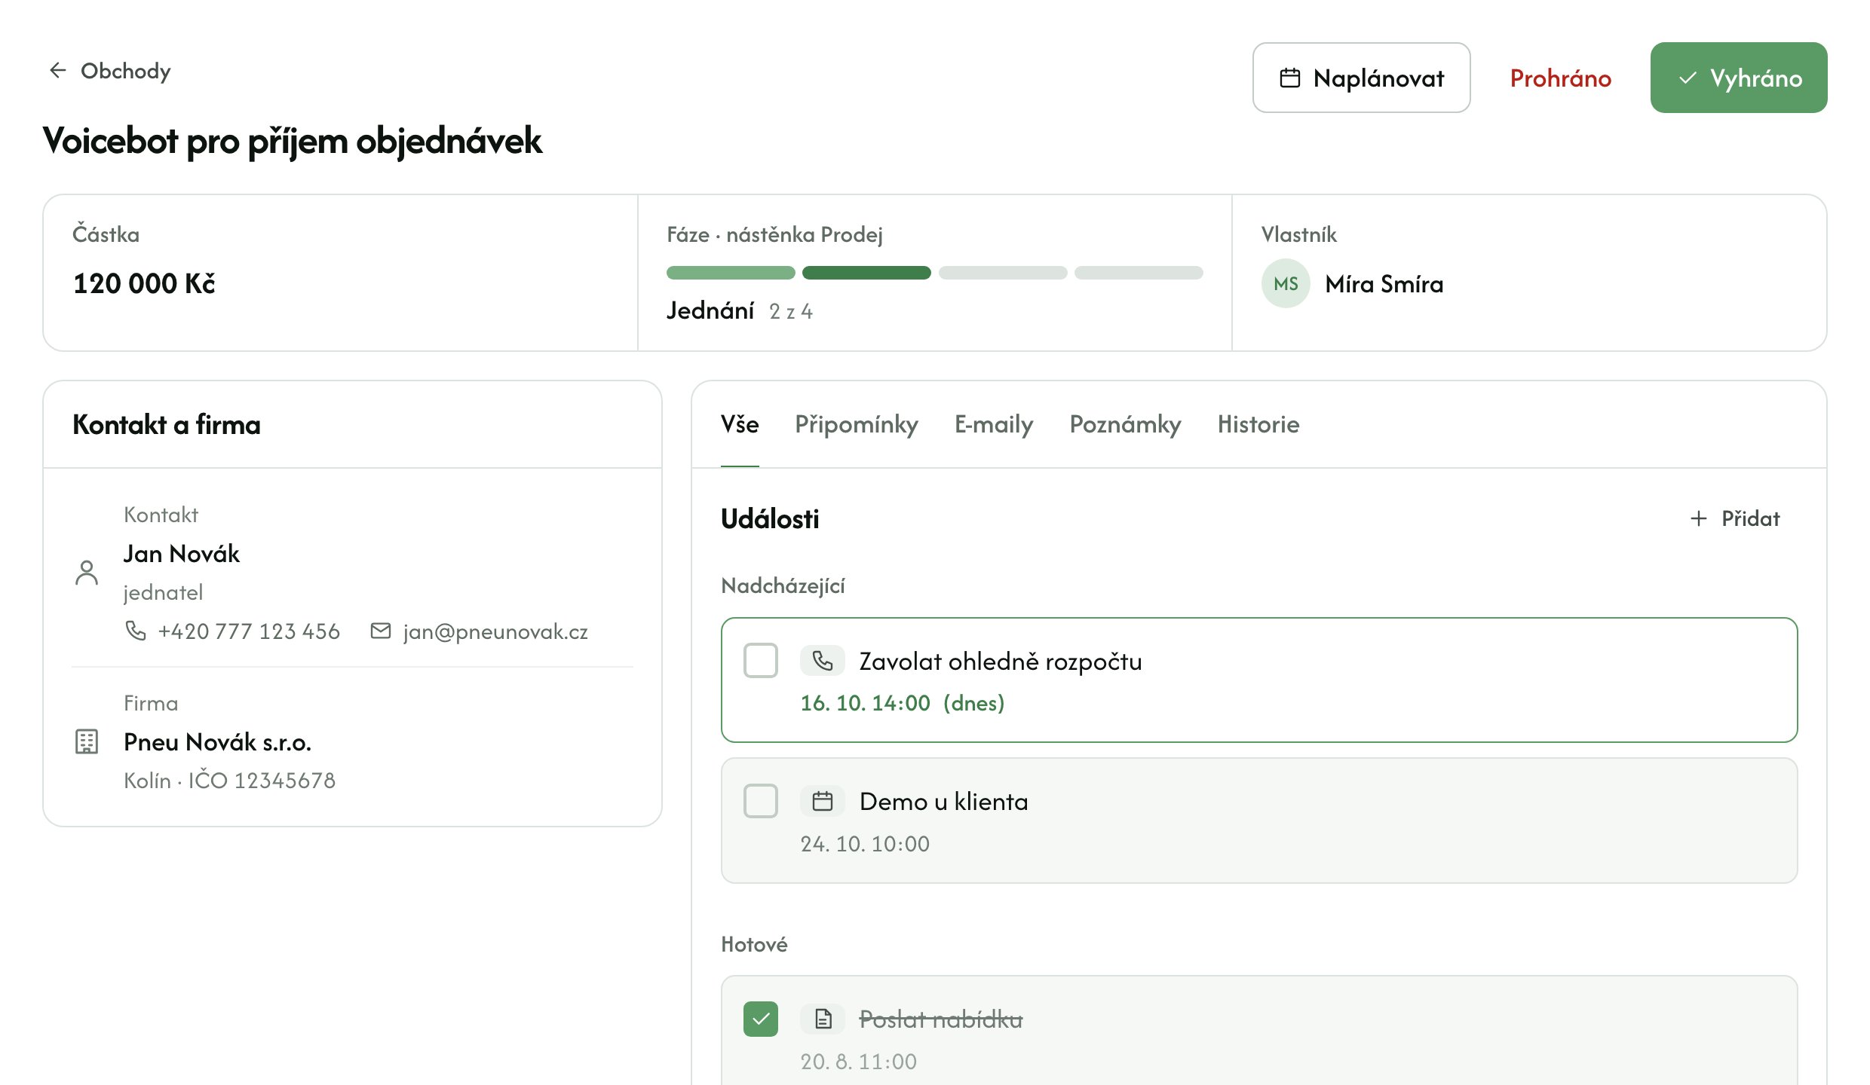
Task: Select the fourth phase segment in progress bar
Action: coord(1139,273)
